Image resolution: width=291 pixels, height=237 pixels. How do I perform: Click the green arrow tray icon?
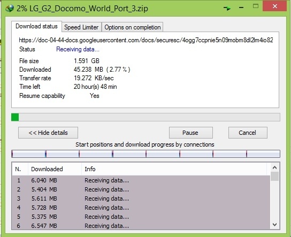tap(227, 8)
